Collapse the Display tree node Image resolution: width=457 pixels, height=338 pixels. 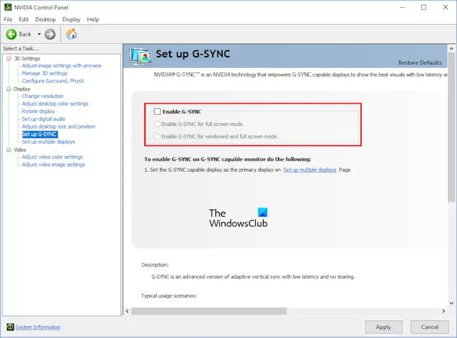(x=8, y=89)
